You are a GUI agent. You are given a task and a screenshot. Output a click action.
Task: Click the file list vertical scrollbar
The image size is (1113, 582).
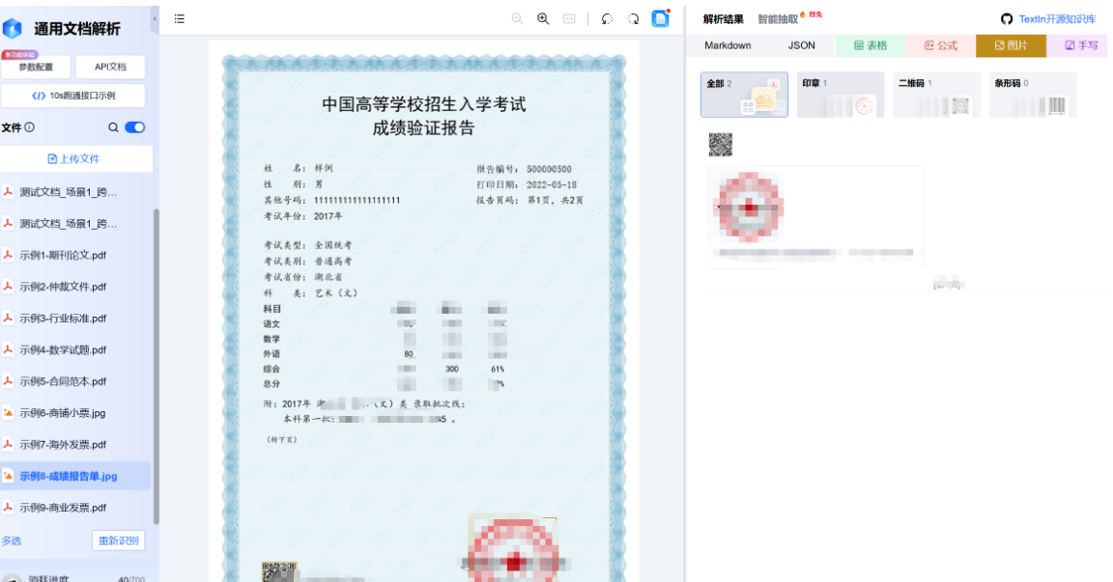pos(157,367)
